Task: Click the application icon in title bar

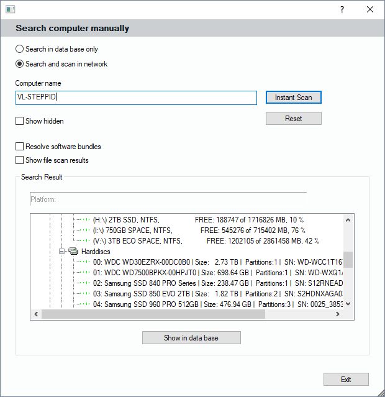Action: (x=10, y=9)
